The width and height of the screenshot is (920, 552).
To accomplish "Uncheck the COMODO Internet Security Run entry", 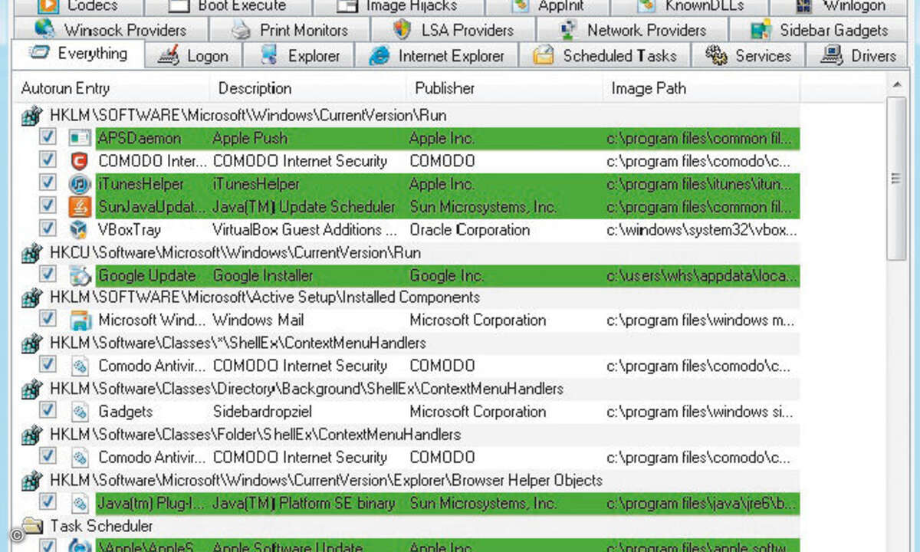I will (x=48, y=160).
